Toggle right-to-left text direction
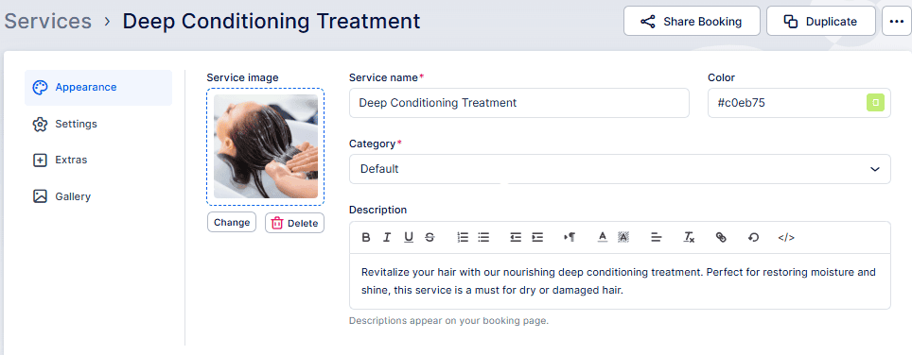The image size is (912, 355). [x=570, y=237]
